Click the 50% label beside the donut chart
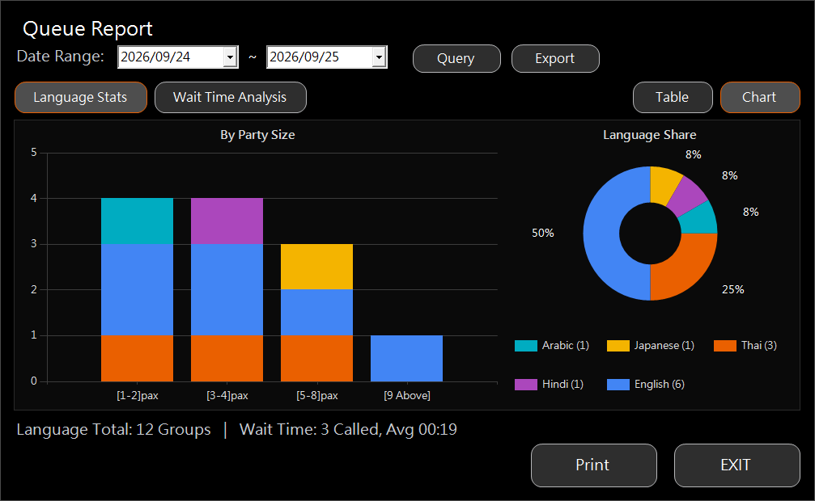Screen dimensions: 815x501 (542, 233)
